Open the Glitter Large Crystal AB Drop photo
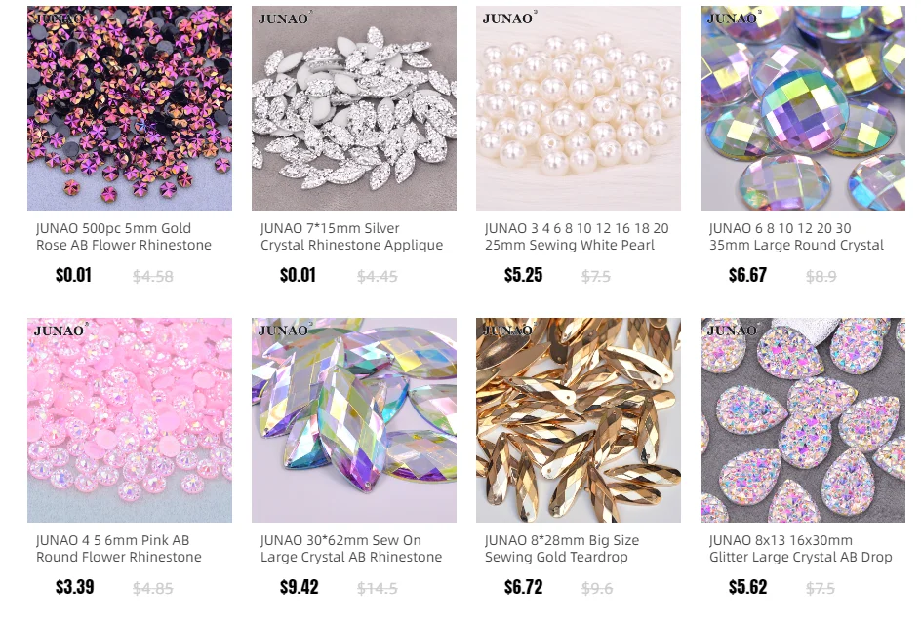 pos(802,420)
